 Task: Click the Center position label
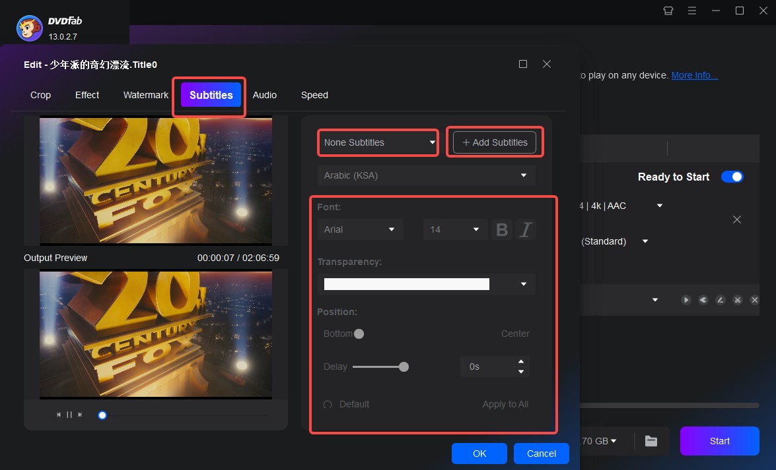tap(515, 334)
